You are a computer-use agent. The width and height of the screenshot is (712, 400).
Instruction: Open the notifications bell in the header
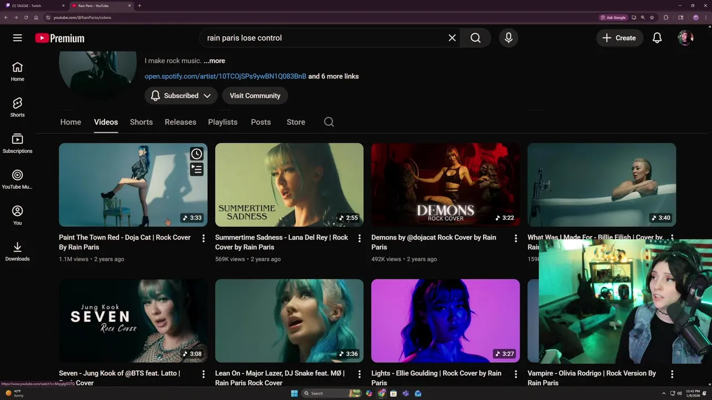[657, 38]
